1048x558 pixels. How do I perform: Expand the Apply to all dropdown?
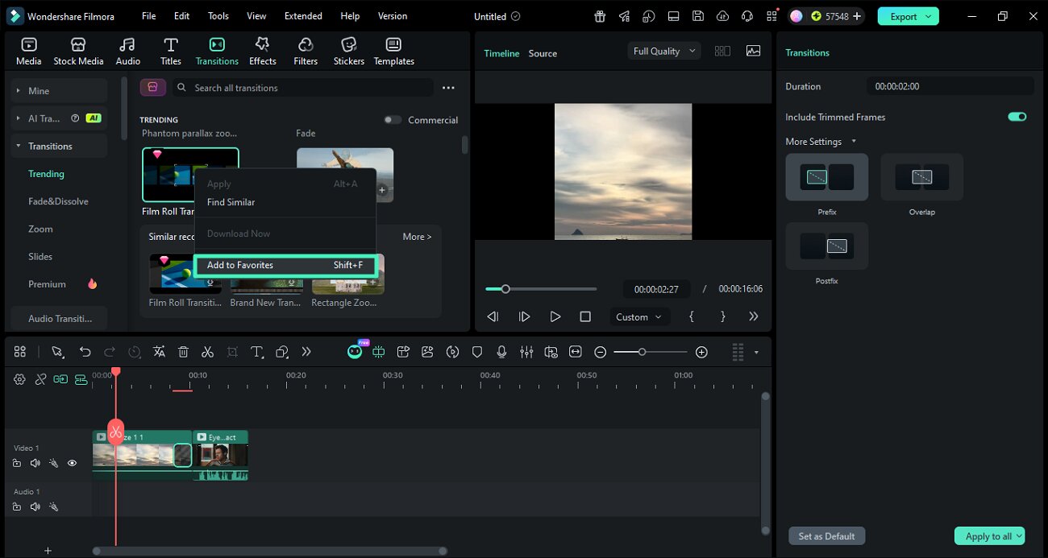tap(1020, 536)
